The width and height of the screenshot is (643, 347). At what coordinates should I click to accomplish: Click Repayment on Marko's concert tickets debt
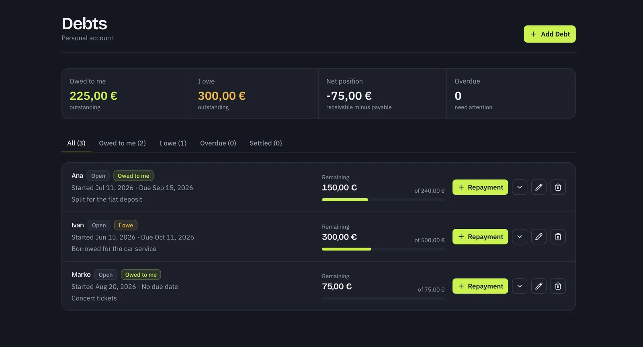pos(480,286)
